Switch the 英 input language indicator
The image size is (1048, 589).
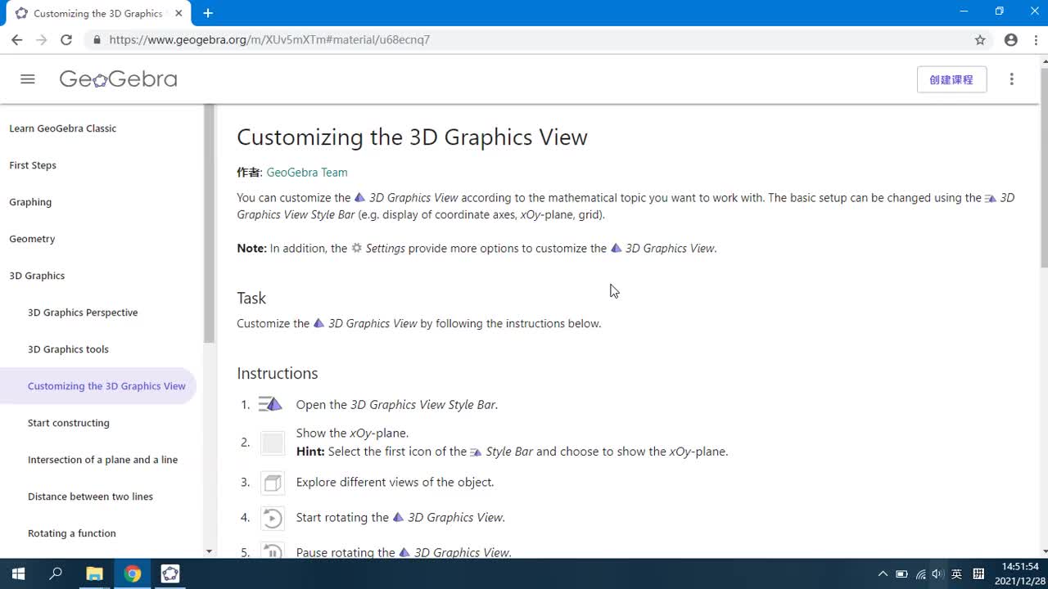tap(956, 574)
